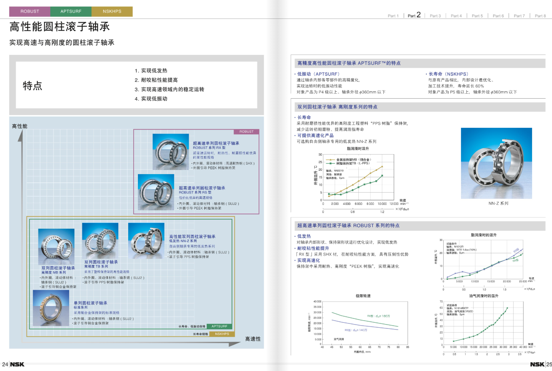This screenshot has width=552, height=371.
Task: Click feature item 3. 实现高速领域内的稳定运转
Action: pyautogui.click(x=169, y=89)
